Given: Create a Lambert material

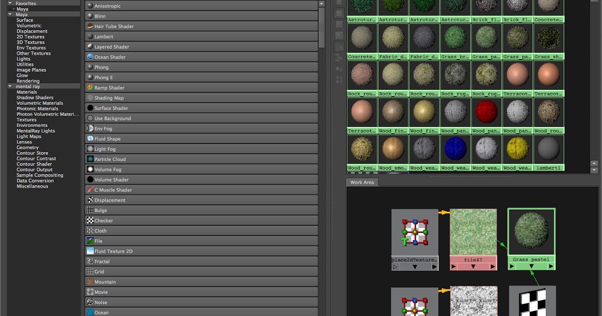Looking at the screenshot, I should (x=201, y=37).
